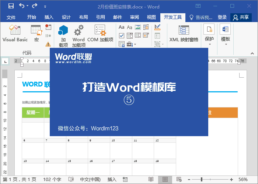Click the 共享 share button
Image resolution: width=258 pixels, height=184 pixels.
pos(241,17)
